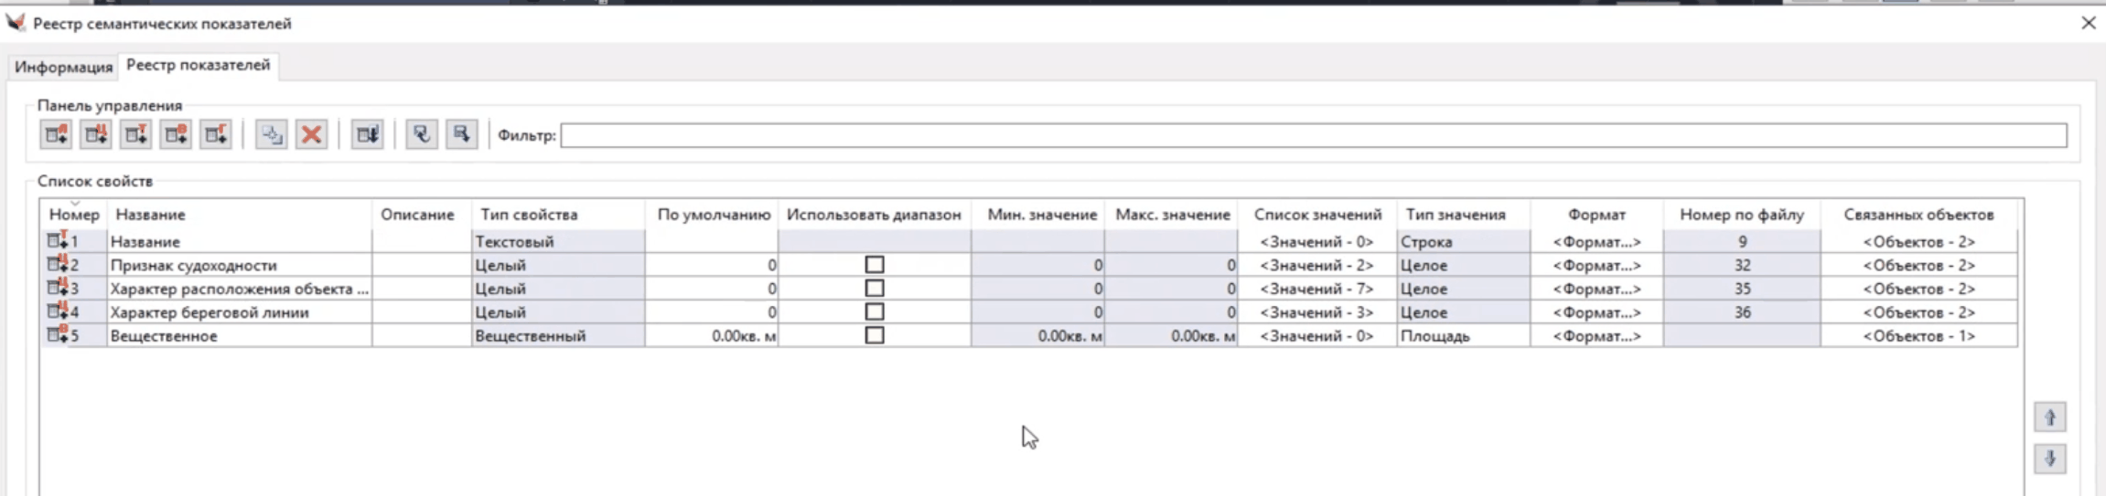Image resolution: width=2106 pixels, height=496 pixels.
Task: Move selected property down with arrow button
Action: tap(2049, 459)
